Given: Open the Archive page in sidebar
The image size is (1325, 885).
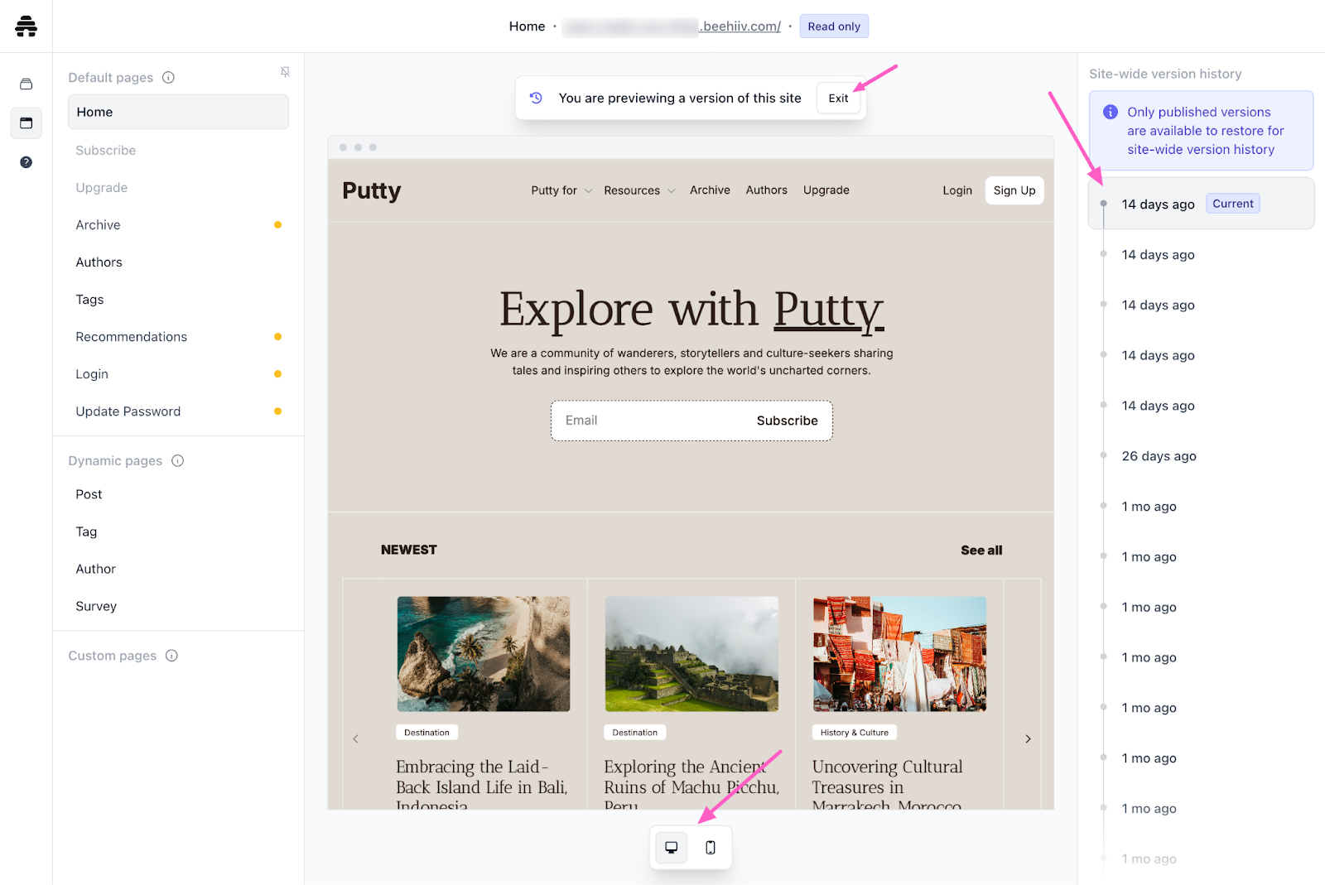Looking at the screenshot, I should coord(98,225).
